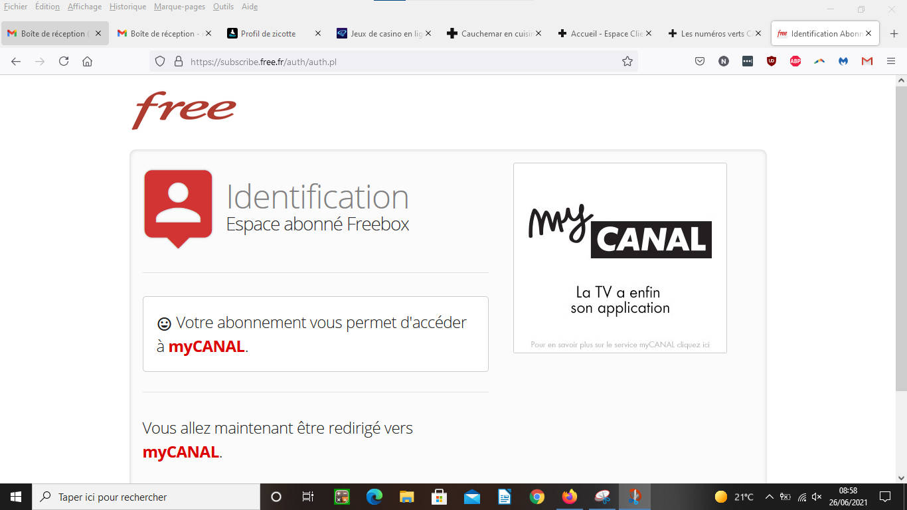Viewport: 907px width, 510px height.
Task: Reload the current page
Action: [x=64, y=61]
